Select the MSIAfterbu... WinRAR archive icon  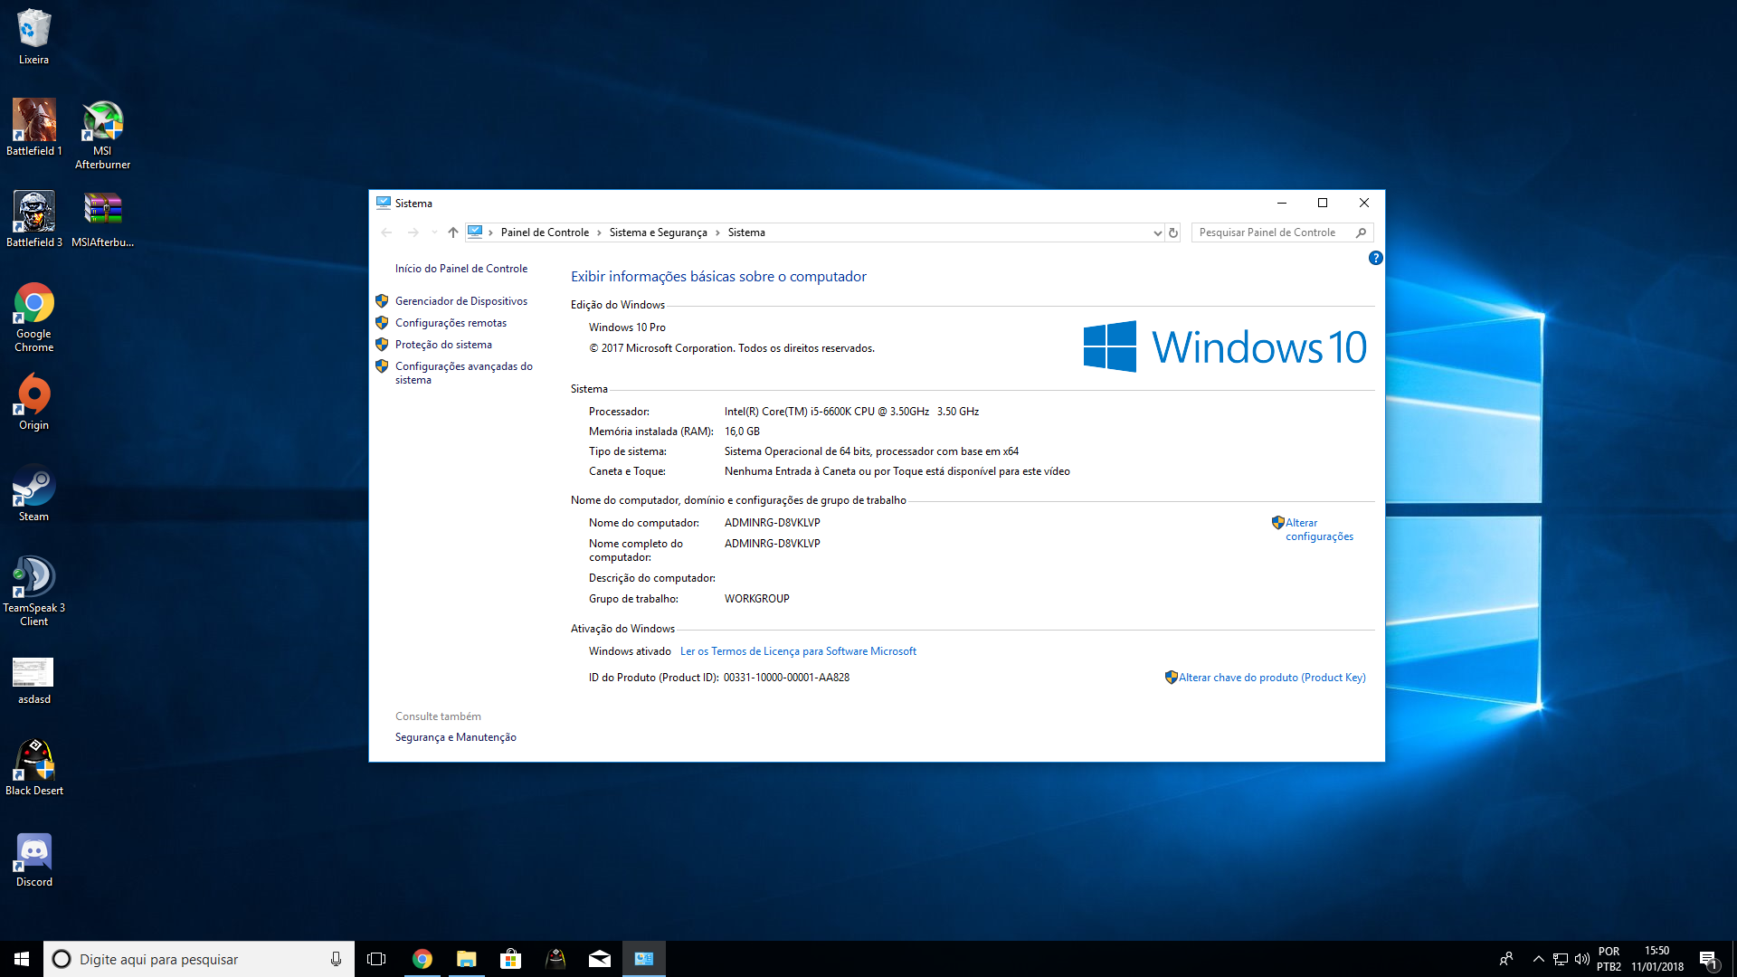pyautogui.click(x=102, y=219)
